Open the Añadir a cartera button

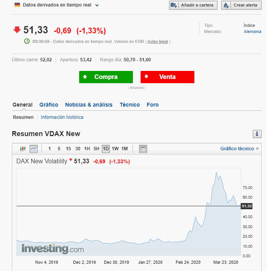coord(193,5)
